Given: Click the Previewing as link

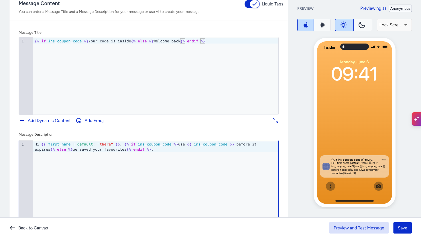Looking at the screenshot, I should tap(373, 8).
